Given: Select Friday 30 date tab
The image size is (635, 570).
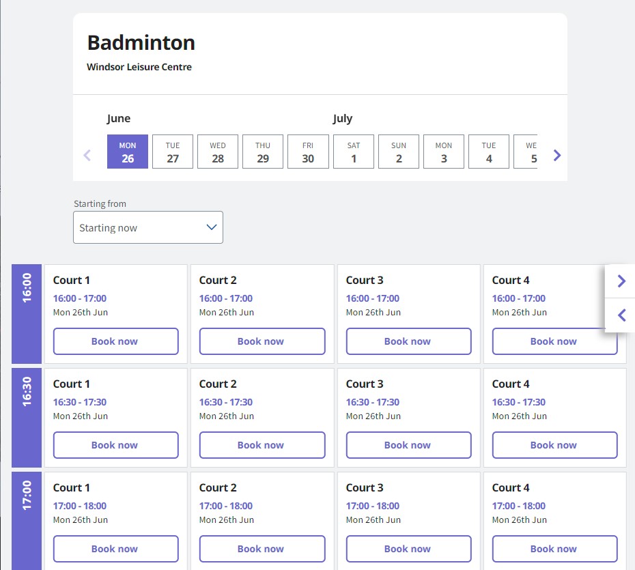Looking at the screenshot, I should pos(308,152).
